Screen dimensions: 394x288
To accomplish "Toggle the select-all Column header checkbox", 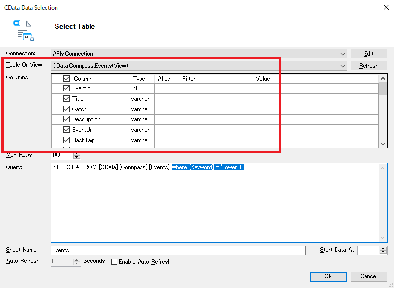I will pos(66,79).
